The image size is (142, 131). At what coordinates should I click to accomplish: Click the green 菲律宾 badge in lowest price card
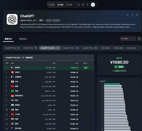tap(119, 67)
